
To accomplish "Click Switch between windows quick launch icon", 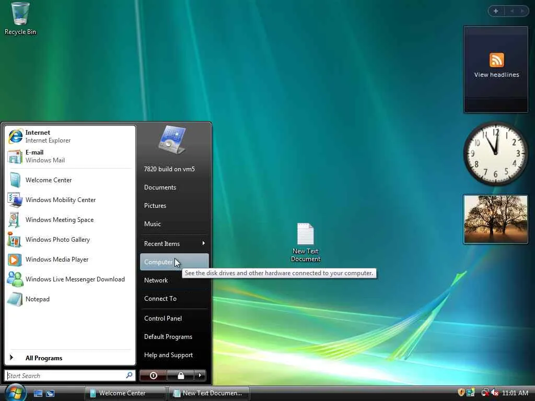I will pos(50,394).
